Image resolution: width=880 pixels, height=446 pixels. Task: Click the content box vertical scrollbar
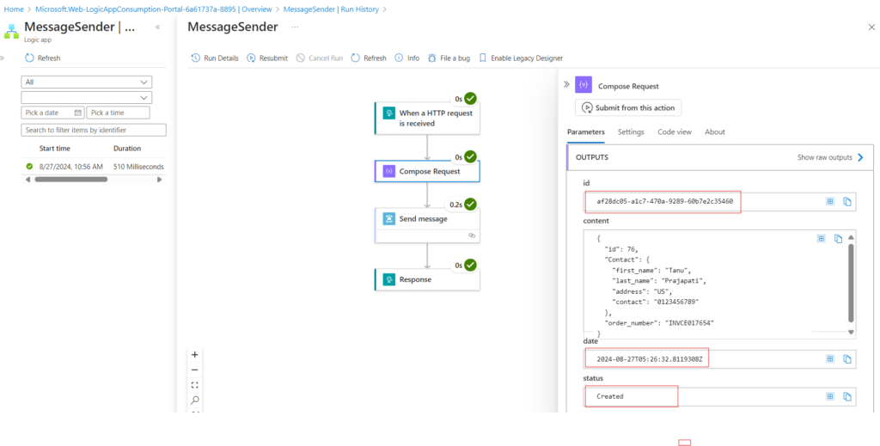[851, 283]
